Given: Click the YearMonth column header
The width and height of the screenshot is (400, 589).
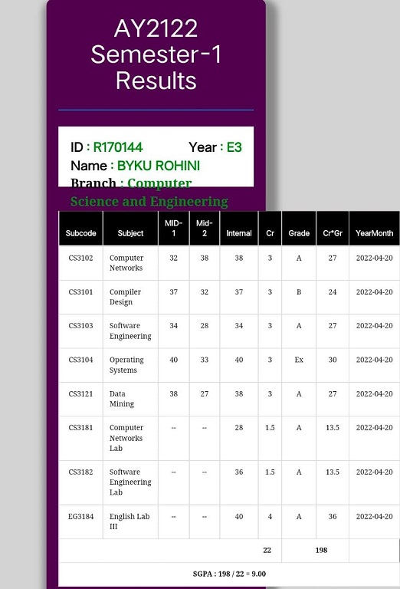Looking at the screenshot, I should pos(375,229).
